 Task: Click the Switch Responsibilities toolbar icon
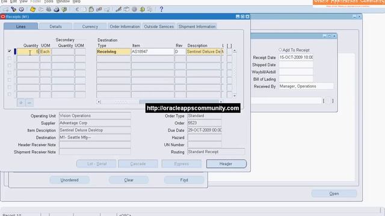coord(49,10)
